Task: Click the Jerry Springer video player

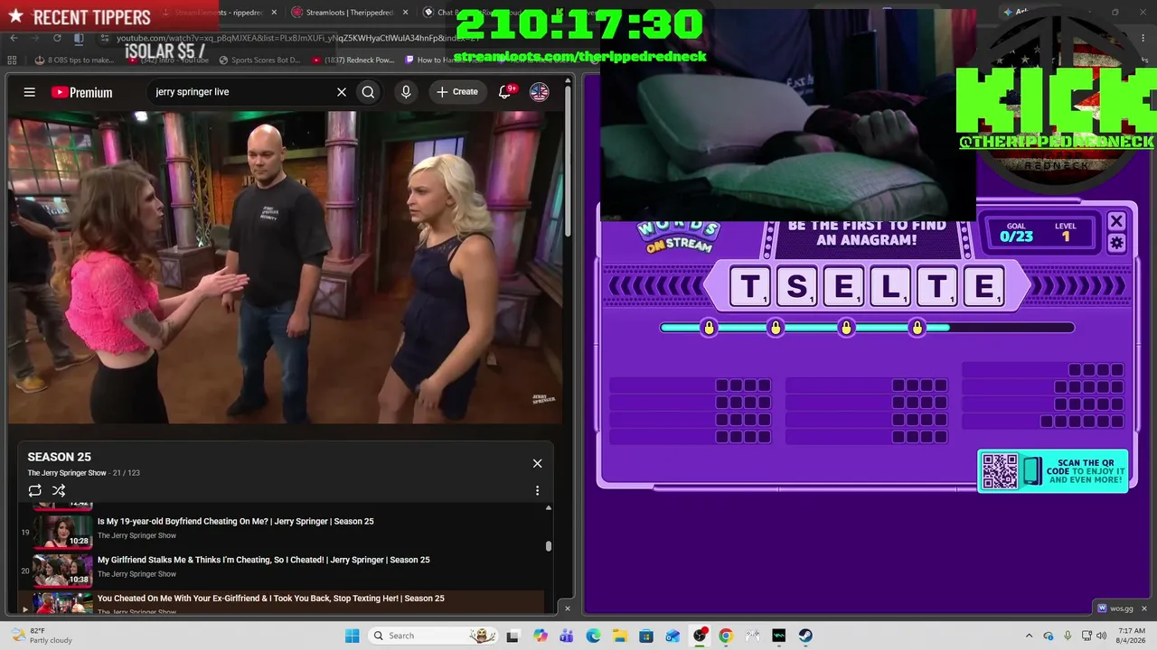Action: click(286, 267)
